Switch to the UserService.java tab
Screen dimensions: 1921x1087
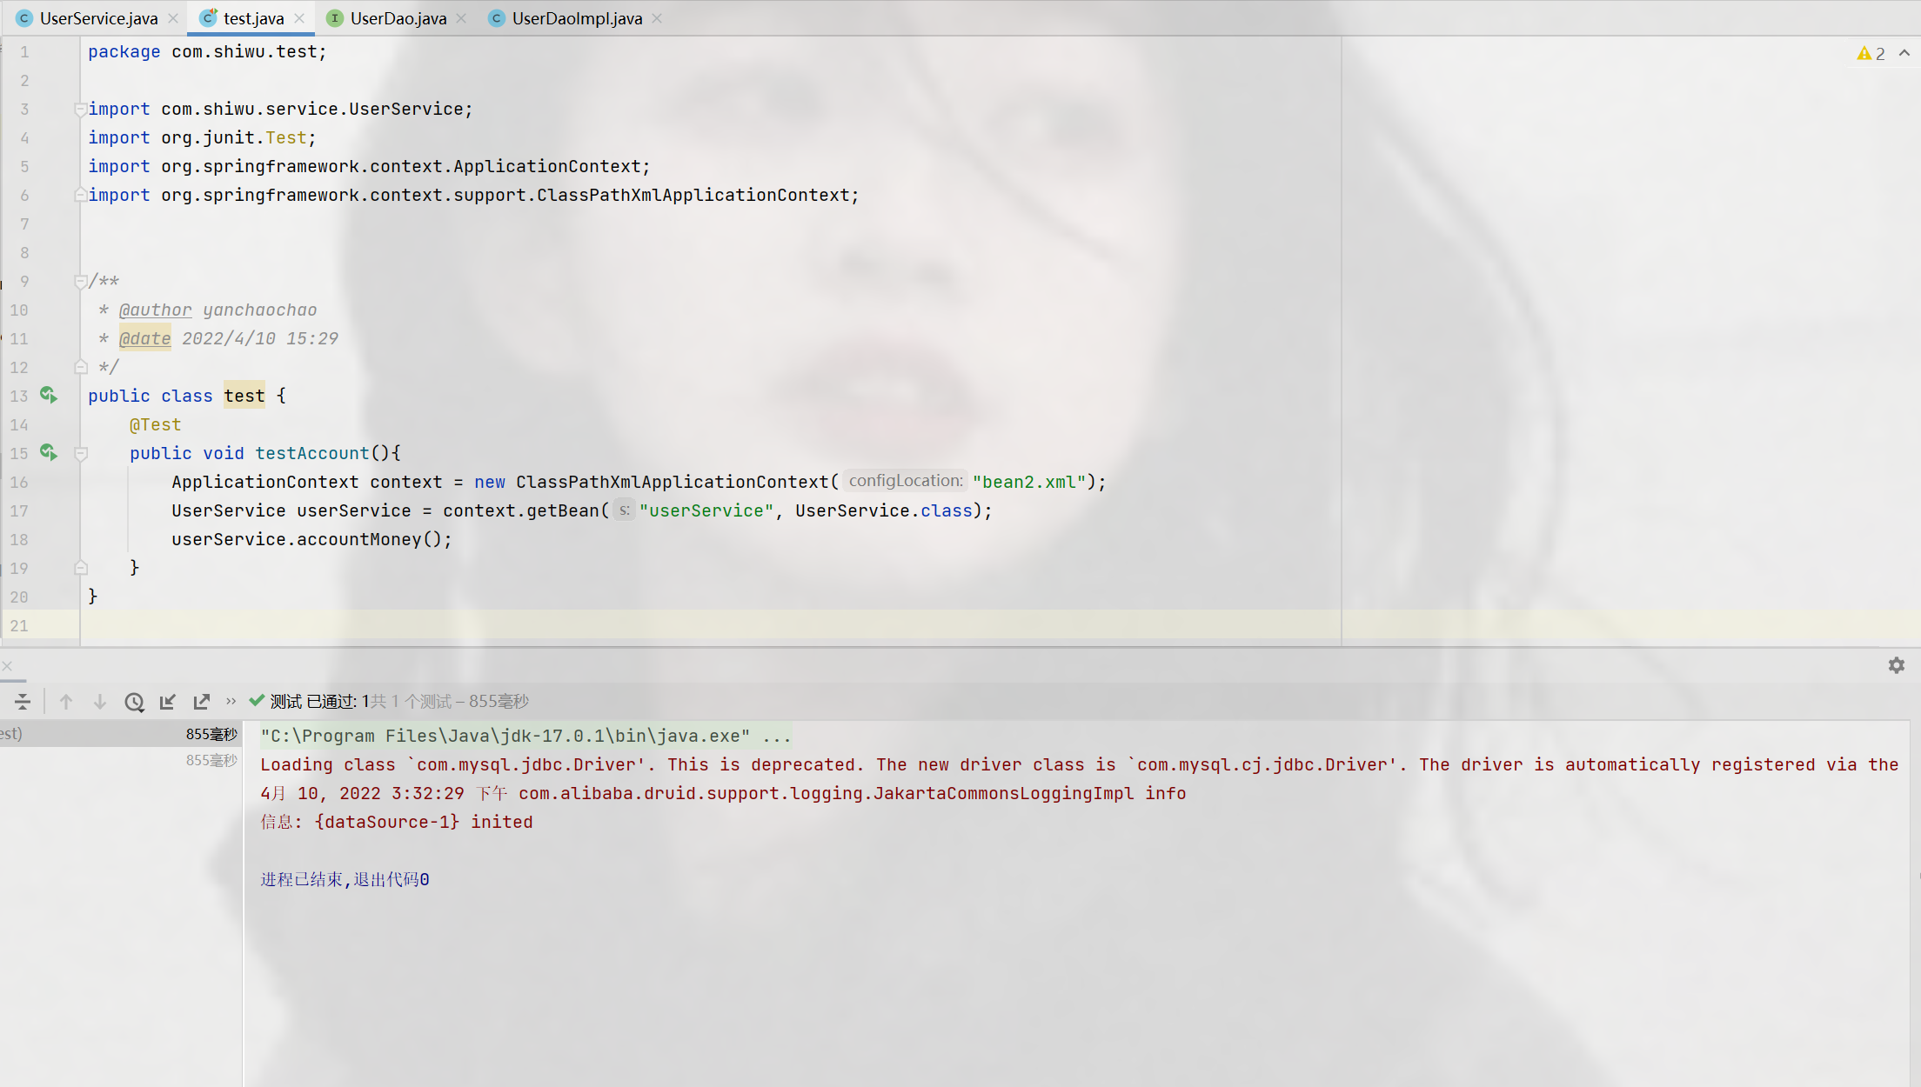pos(98,18)
